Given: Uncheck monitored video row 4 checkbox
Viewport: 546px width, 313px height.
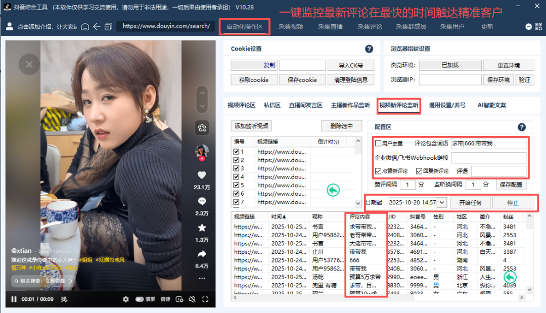Looking at the screenshot, I should (x=236, y=176).
